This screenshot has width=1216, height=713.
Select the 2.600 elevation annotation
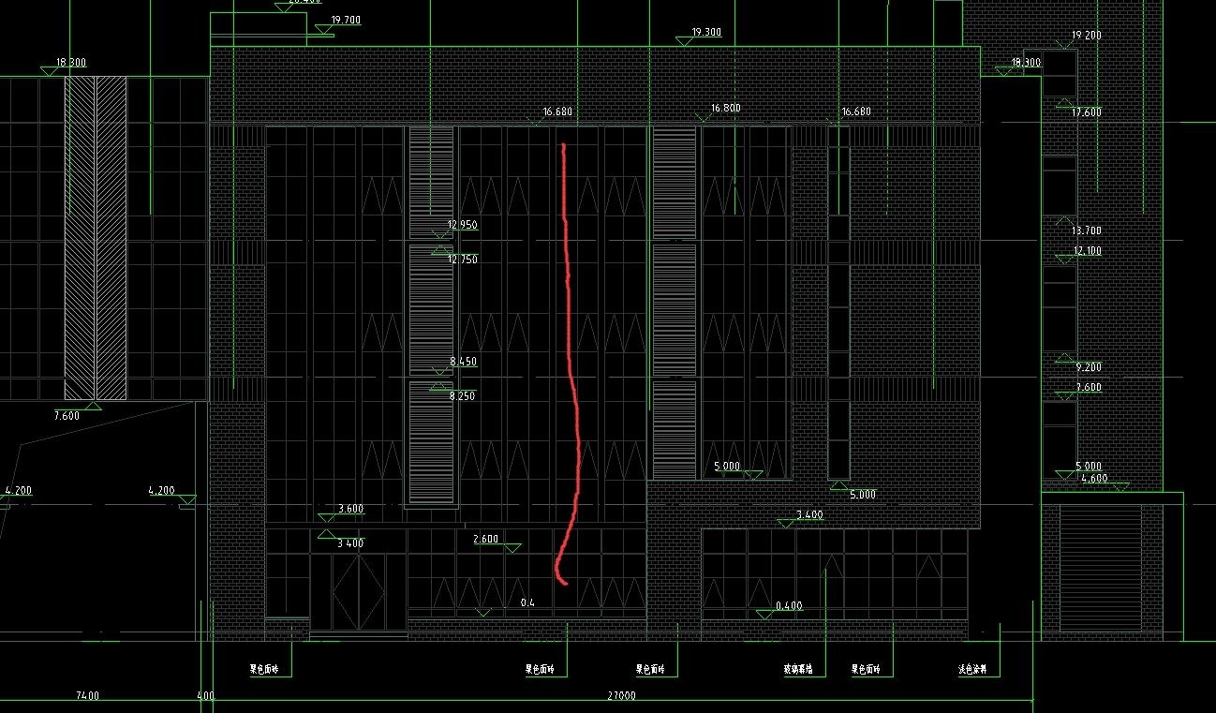tap(485, 539)
